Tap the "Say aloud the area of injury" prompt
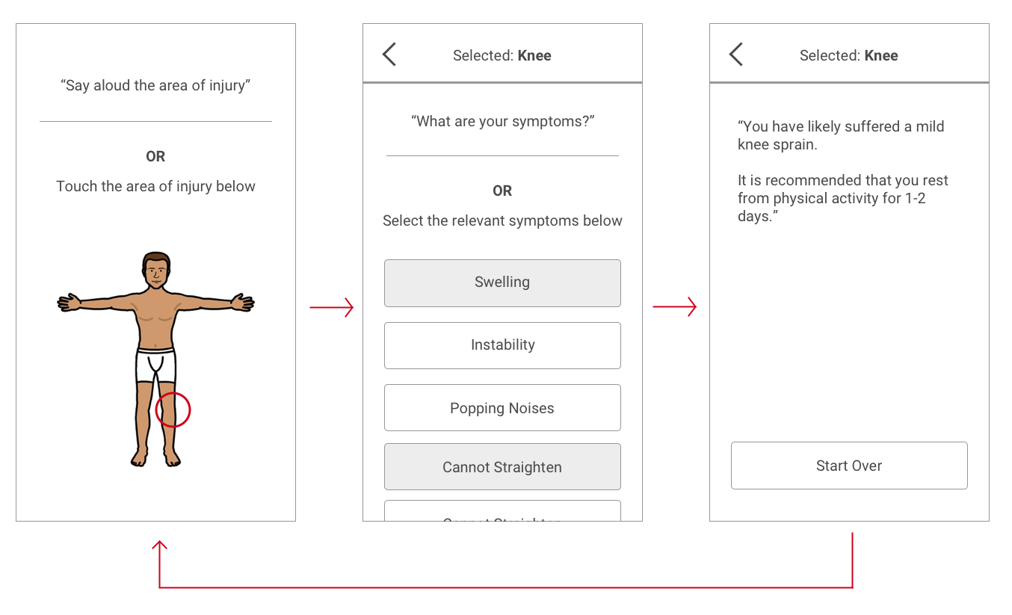Image resolution: width=1012 pixels, height=615 pixels. point(155,85)
